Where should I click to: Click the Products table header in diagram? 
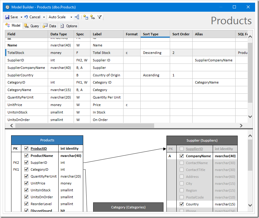(x=47, y=140)
